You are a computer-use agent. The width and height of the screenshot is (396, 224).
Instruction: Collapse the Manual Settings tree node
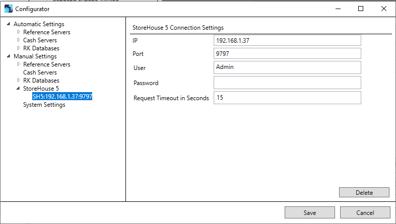[9, 56]
